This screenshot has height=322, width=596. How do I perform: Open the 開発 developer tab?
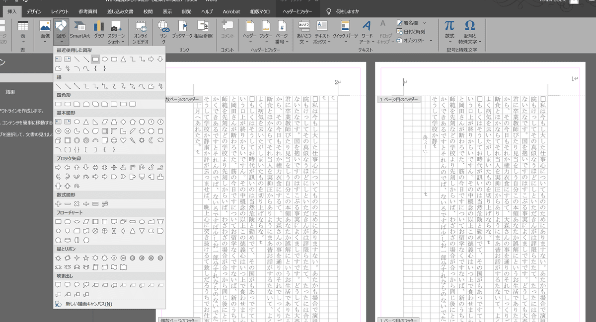tap(187, 11)
